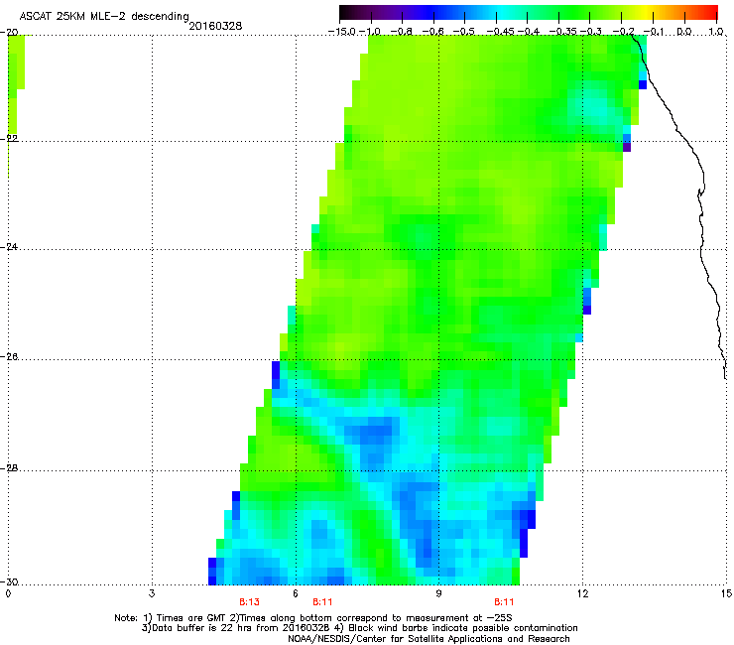Image resolution: width=734 pixels, height=645 pixels.
Task: Click the latitude axis label '-20'
Action: tap(9, 33)
